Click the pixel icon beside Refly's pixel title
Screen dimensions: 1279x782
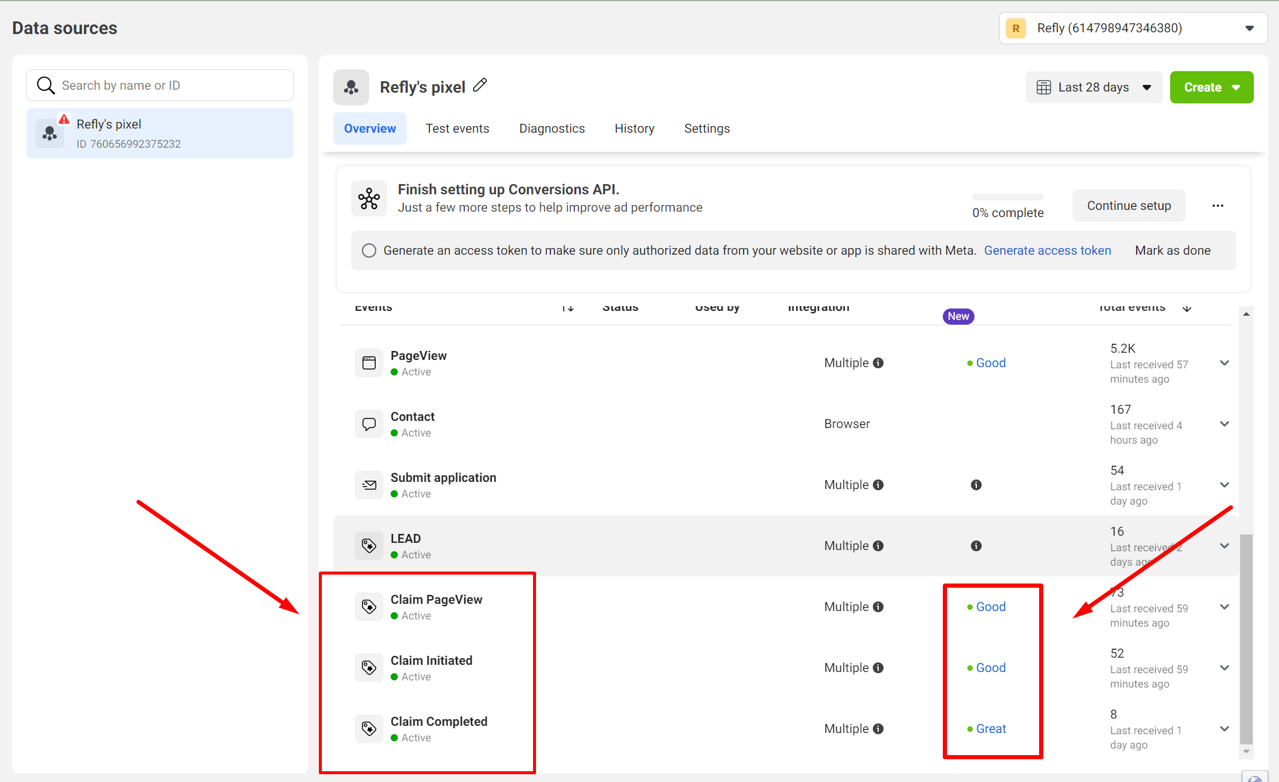351,87
